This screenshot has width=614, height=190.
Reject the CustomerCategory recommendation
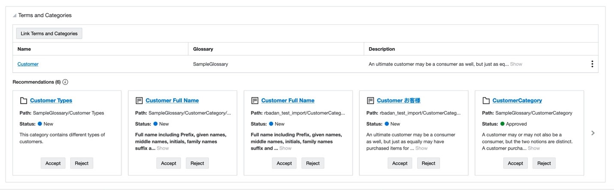click(x=544, y=163)
